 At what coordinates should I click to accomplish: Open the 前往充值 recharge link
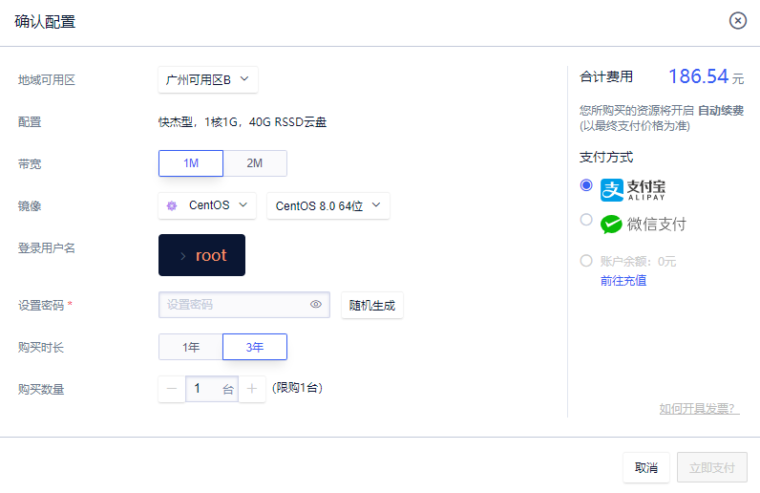623,280
